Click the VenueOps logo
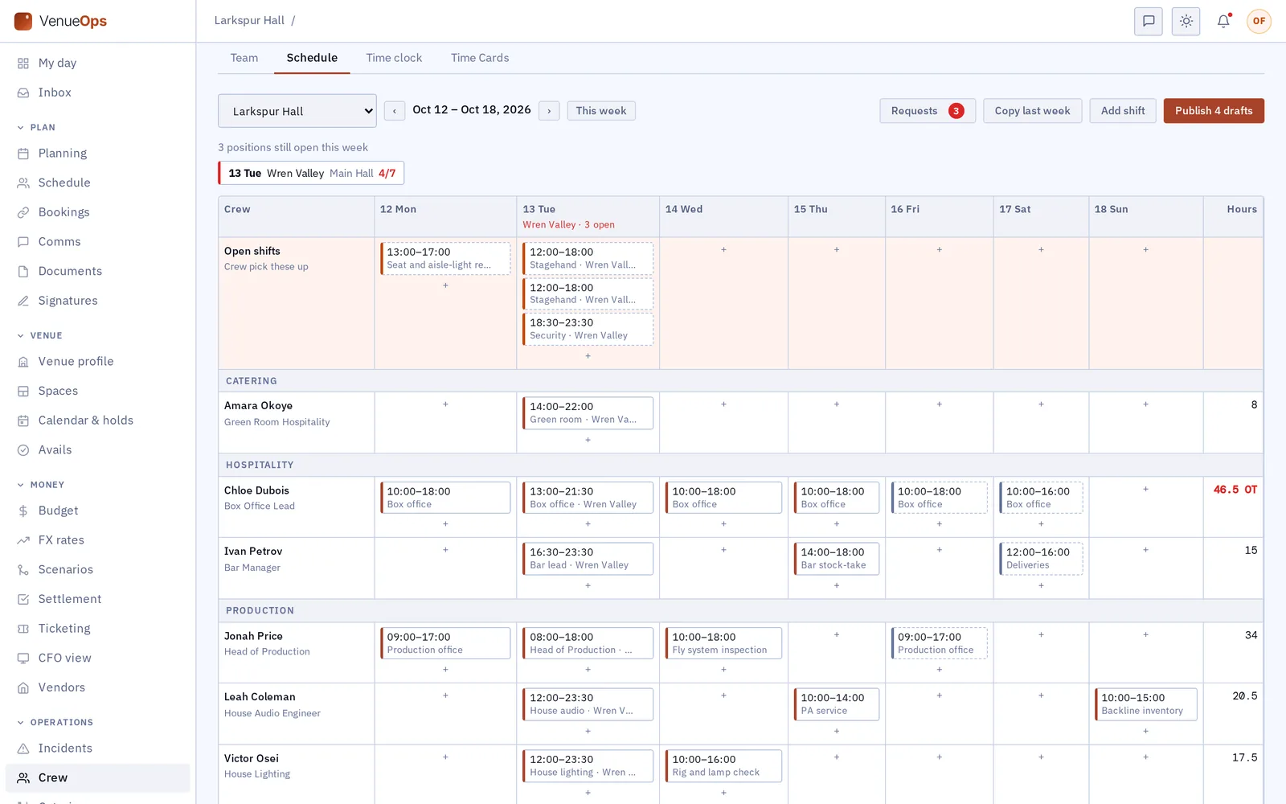This screenshot has width=1286, height=804. tap(61, 21)
